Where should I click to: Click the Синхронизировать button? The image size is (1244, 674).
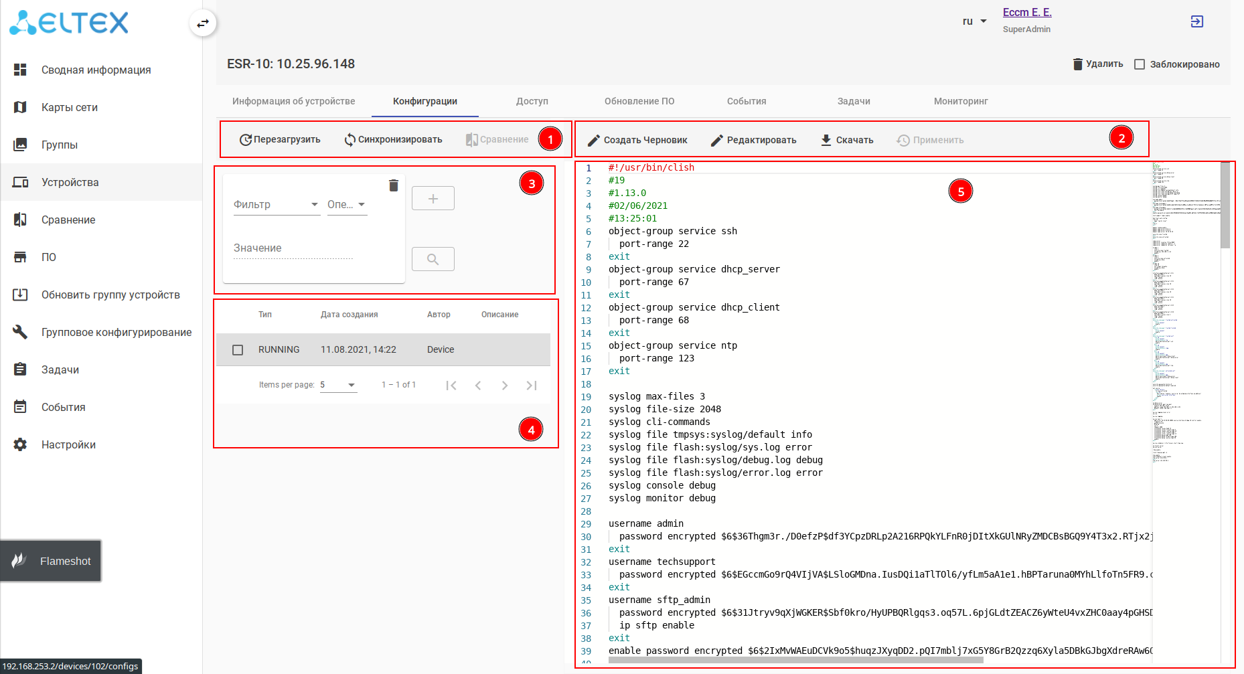(393, 140)
